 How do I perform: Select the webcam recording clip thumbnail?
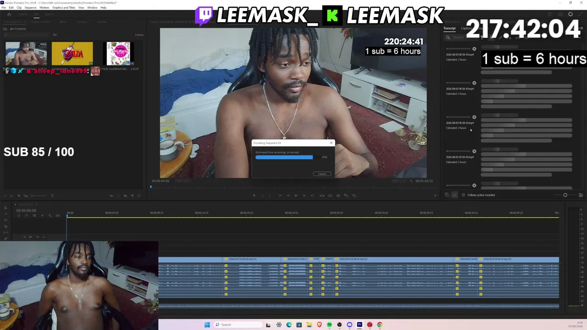point(26,54)
